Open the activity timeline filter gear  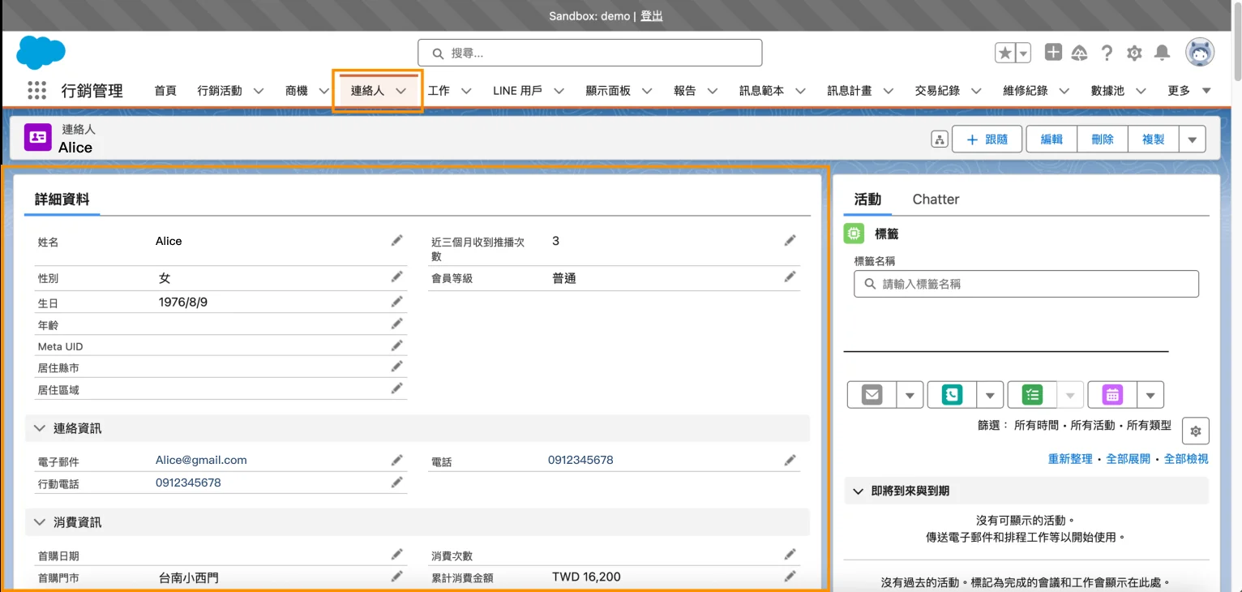click(x=1196, y=431)
